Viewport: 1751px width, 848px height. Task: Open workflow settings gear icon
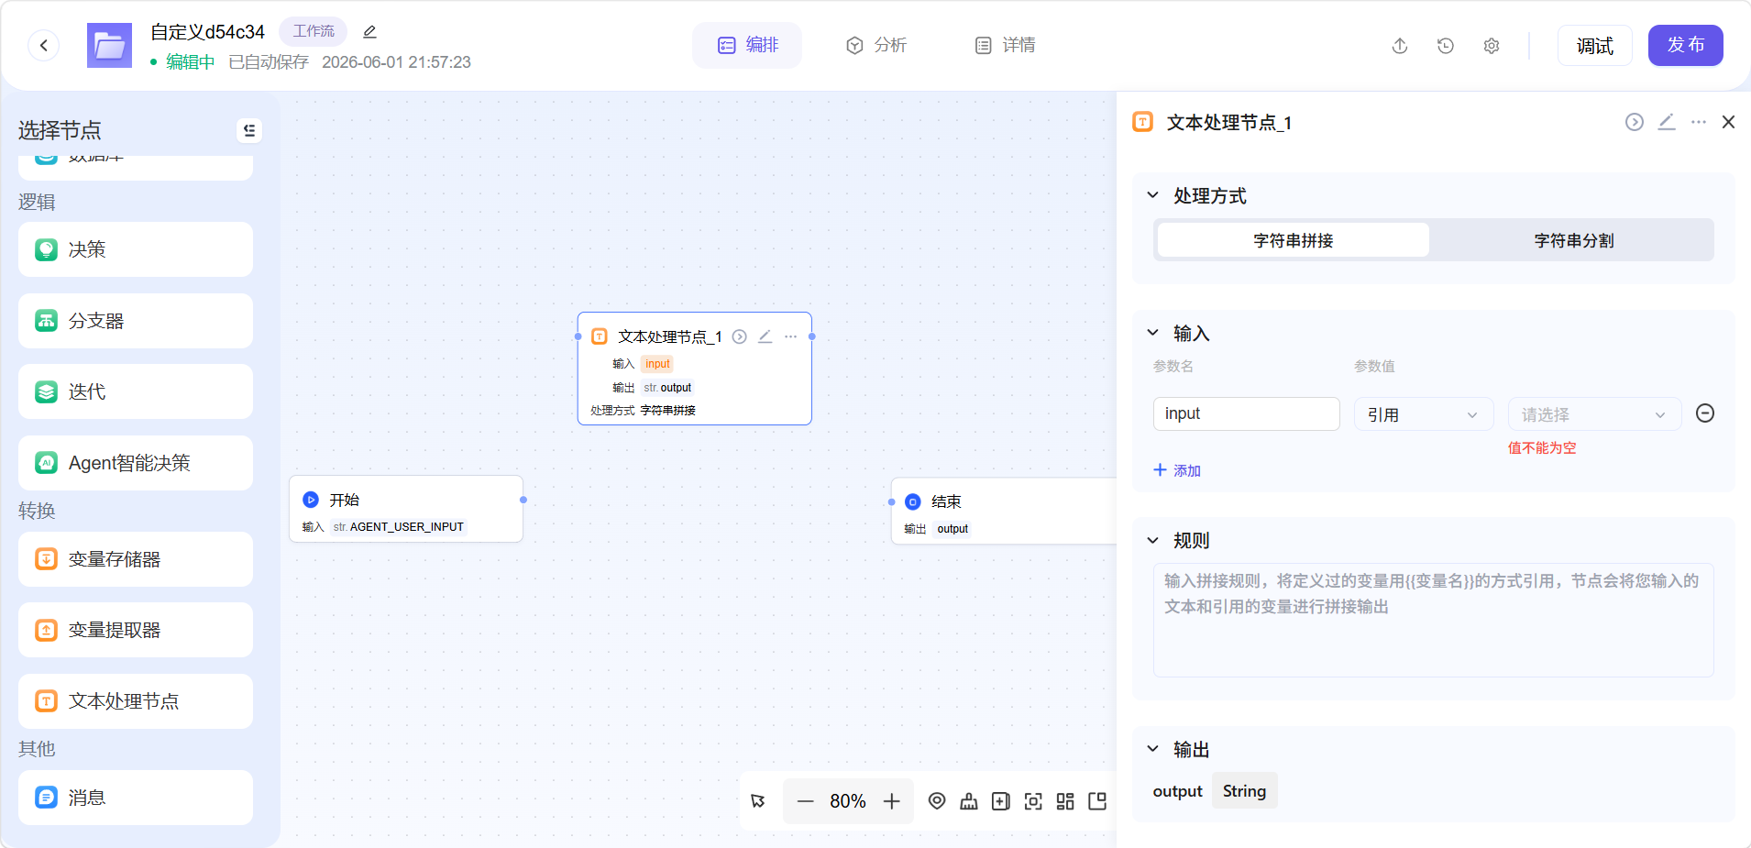1492,46
